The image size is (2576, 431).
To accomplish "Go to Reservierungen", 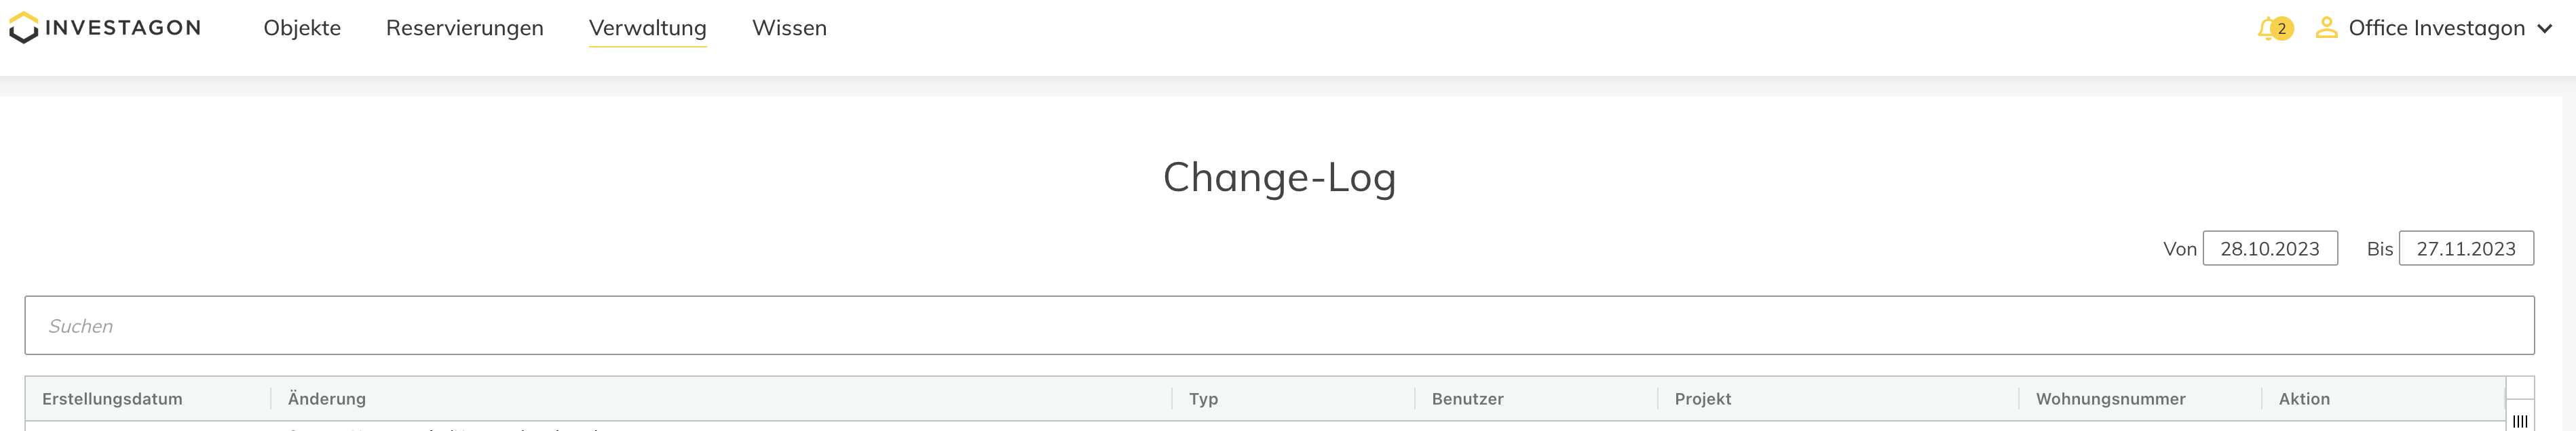I will click(464, 28).
